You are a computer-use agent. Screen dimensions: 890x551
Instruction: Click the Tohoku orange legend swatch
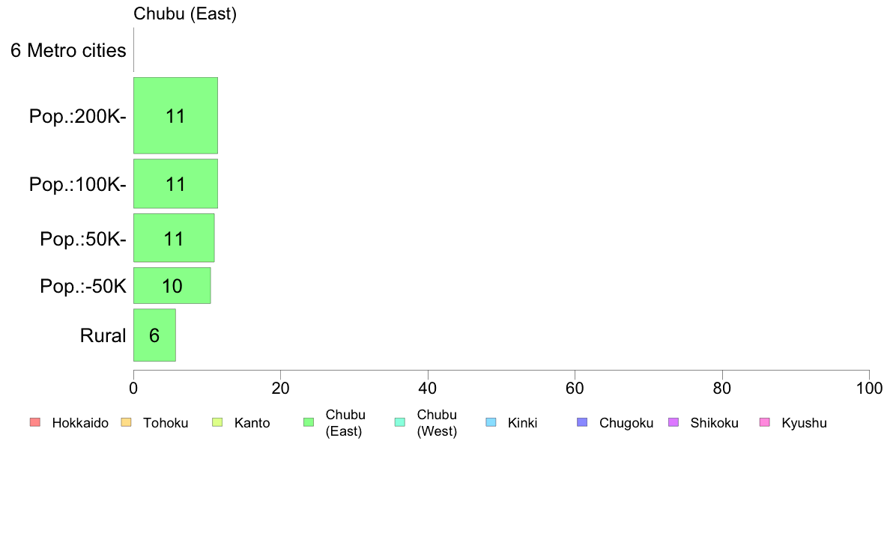[126, 422]
